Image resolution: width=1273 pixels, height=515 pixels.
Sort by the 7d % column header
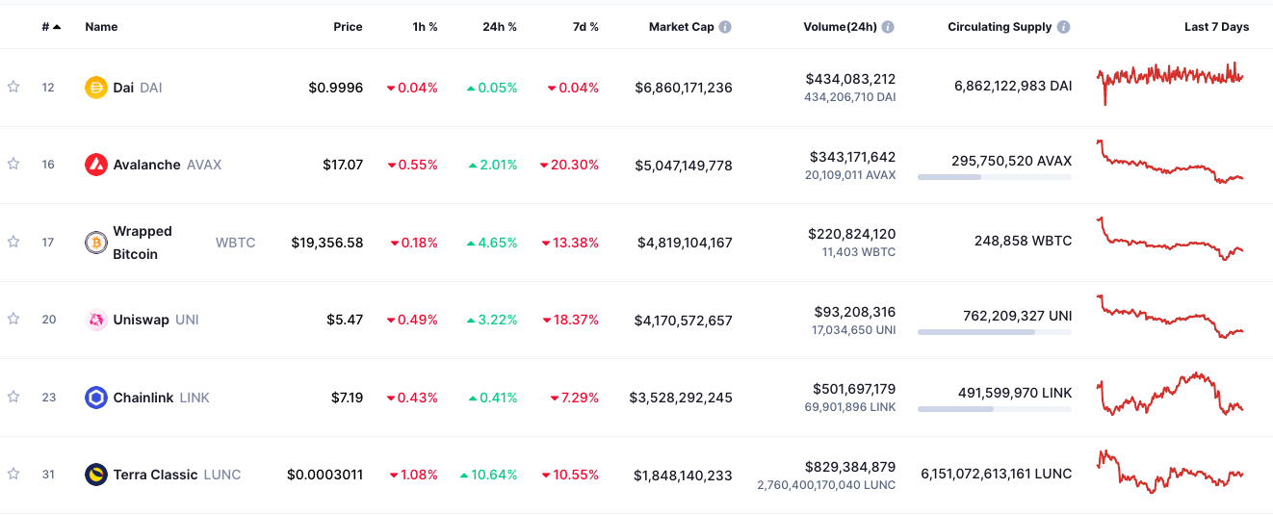point(585,27)
